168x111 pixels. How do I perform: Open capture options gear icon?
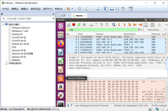pos(84,25)
